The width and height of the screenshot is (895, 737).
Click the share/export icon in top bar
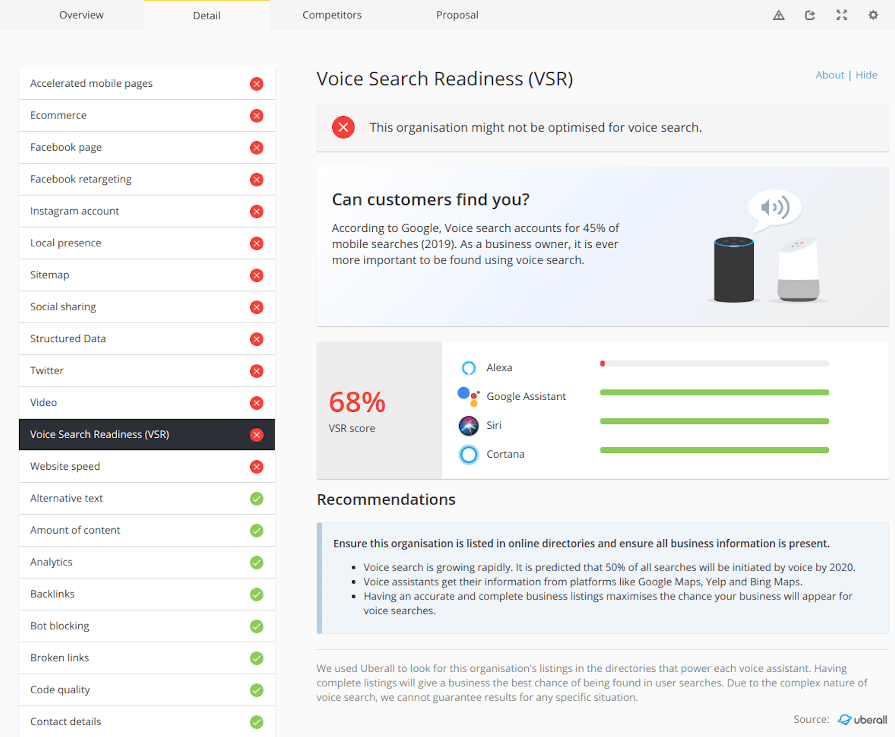(810, 15)
